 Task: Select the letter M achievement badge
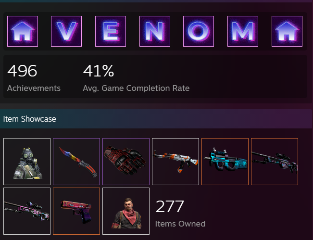(x=243, y=31)
